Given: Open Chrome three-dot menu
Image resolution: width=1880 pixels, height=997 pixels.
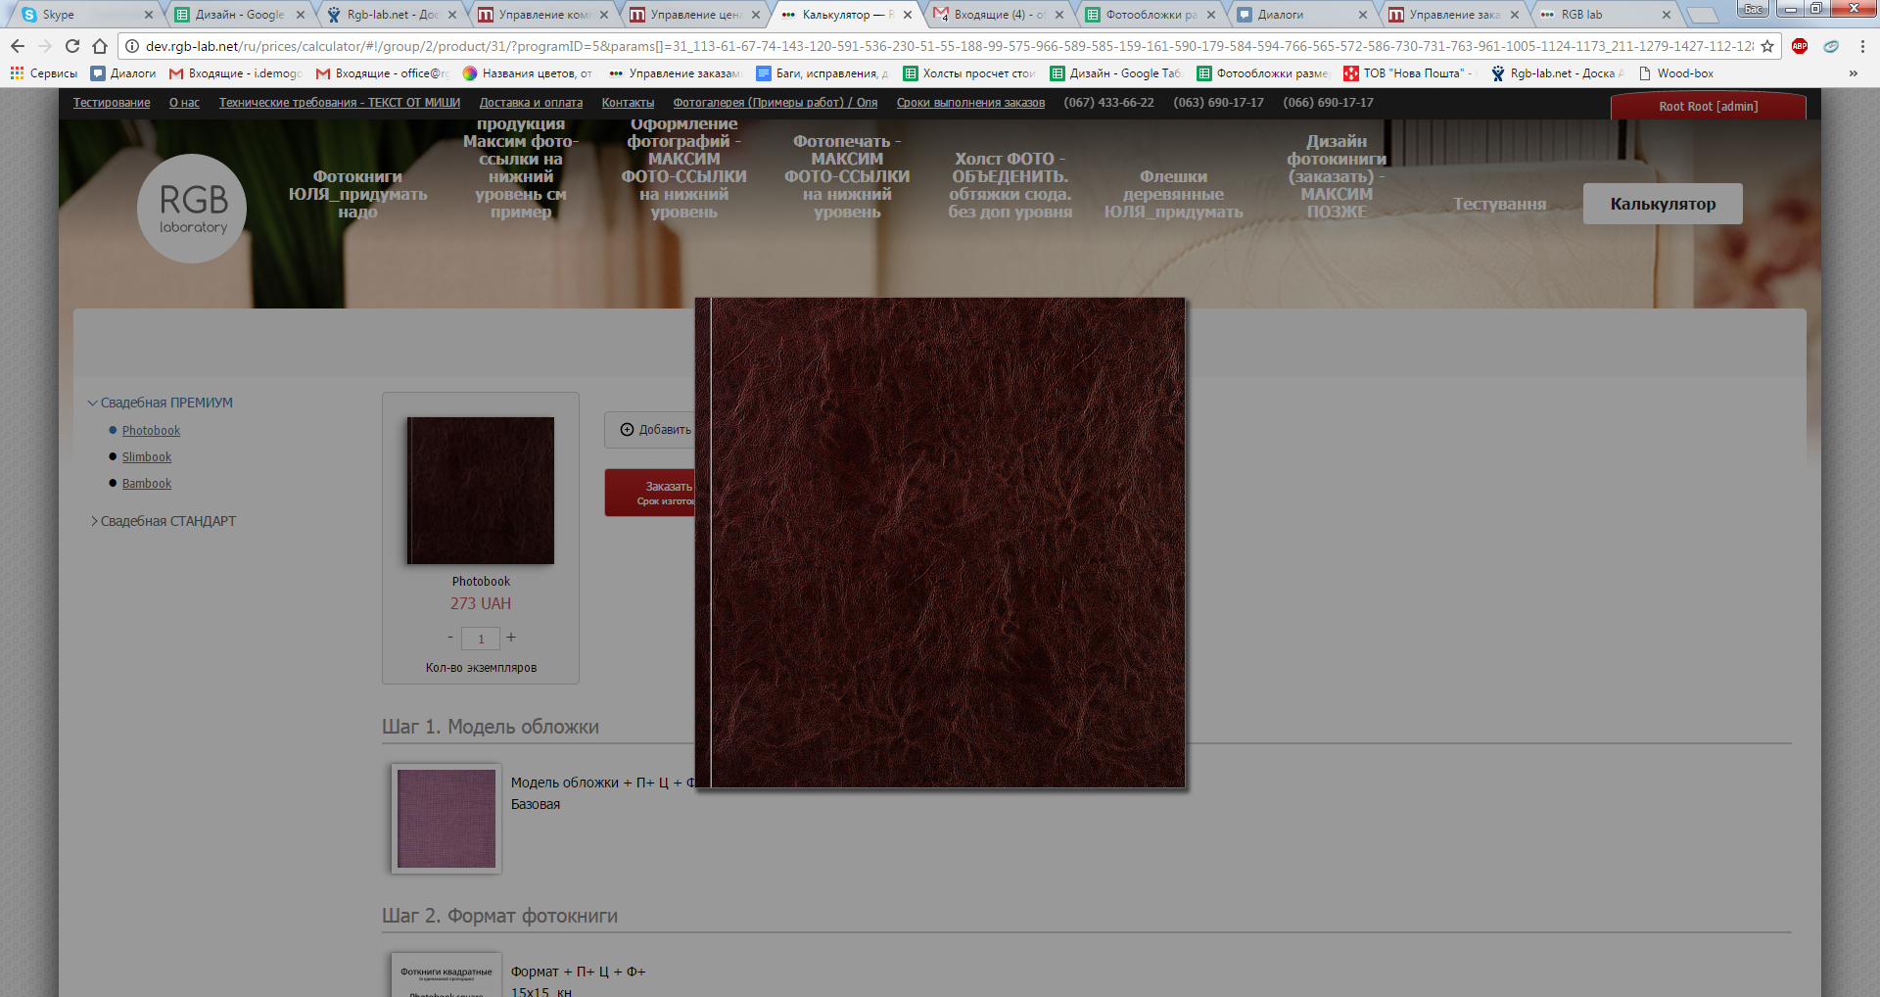Looking at the screenshot, I should pyautogui.click(x=1862, y=46).
